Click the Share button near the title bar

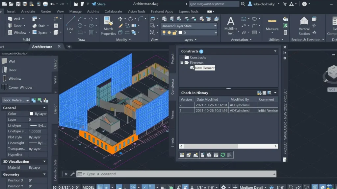coord(99,4)
